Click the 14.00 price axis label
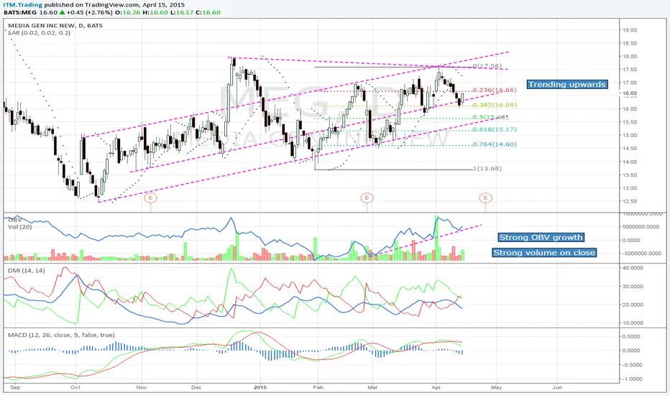 (630, 162)
